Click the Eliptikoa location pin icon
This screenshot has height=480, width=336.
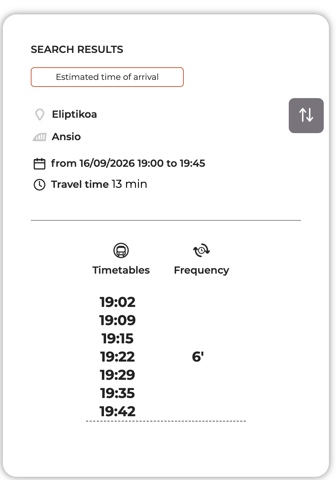tap(40, 115)
